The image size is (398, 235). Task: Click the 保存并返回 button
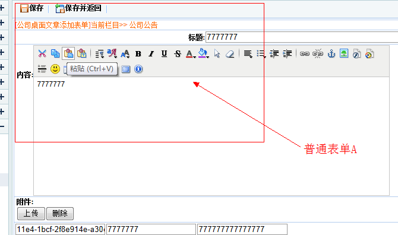coord(78,8)
